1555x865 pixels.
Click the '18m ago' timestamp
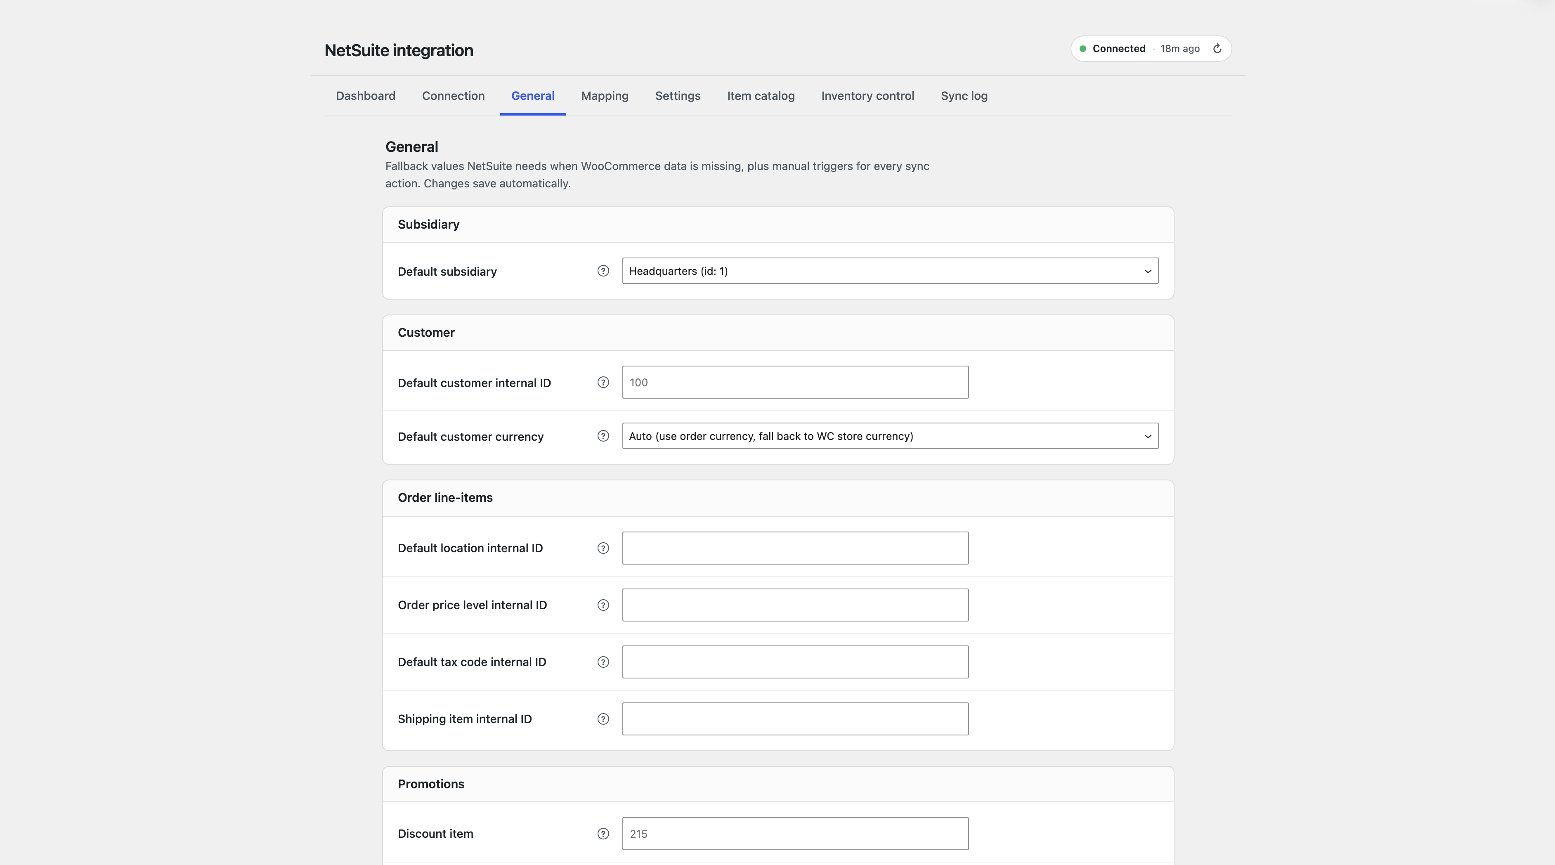(1179, 48)
